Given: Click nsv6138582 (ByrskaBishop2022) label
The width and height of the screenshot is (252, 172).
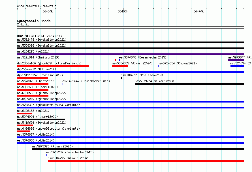Looking at the screenshot, I should (42, 93).
